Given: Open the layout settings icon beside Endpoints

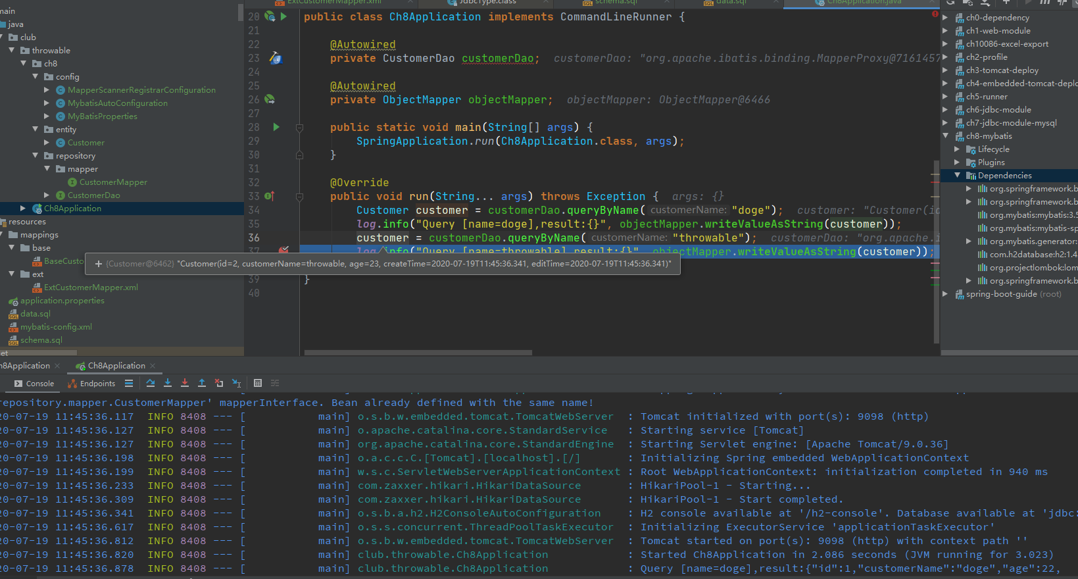Looking at the screenshot, I should tap(129, 383).
